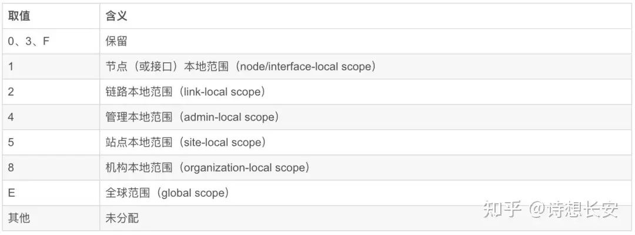Select the cell with value 5
The height and width of the screenshot is (235, 635).
click(x=11, y=142)
